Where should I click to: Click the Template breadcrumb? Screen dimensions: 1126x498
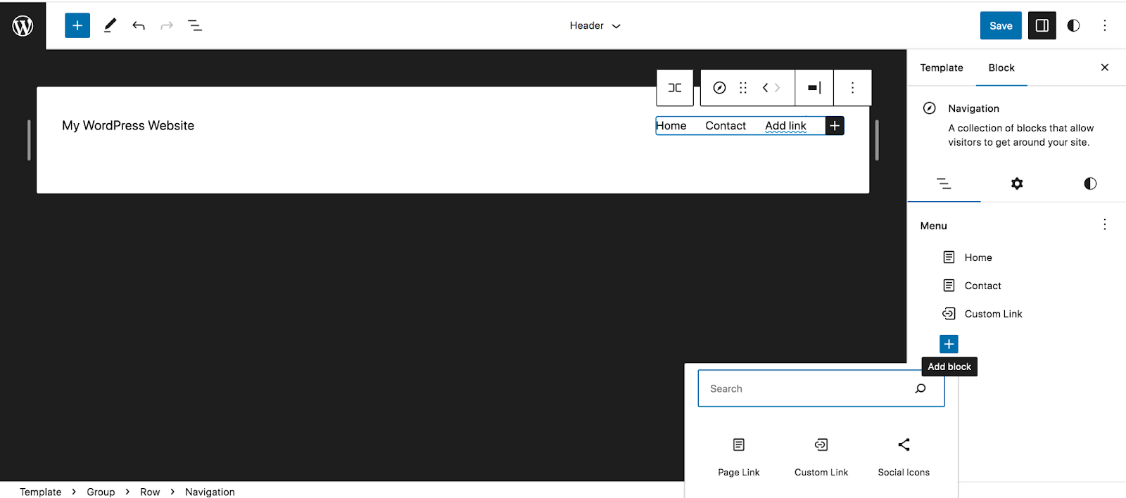coord(40,492)
